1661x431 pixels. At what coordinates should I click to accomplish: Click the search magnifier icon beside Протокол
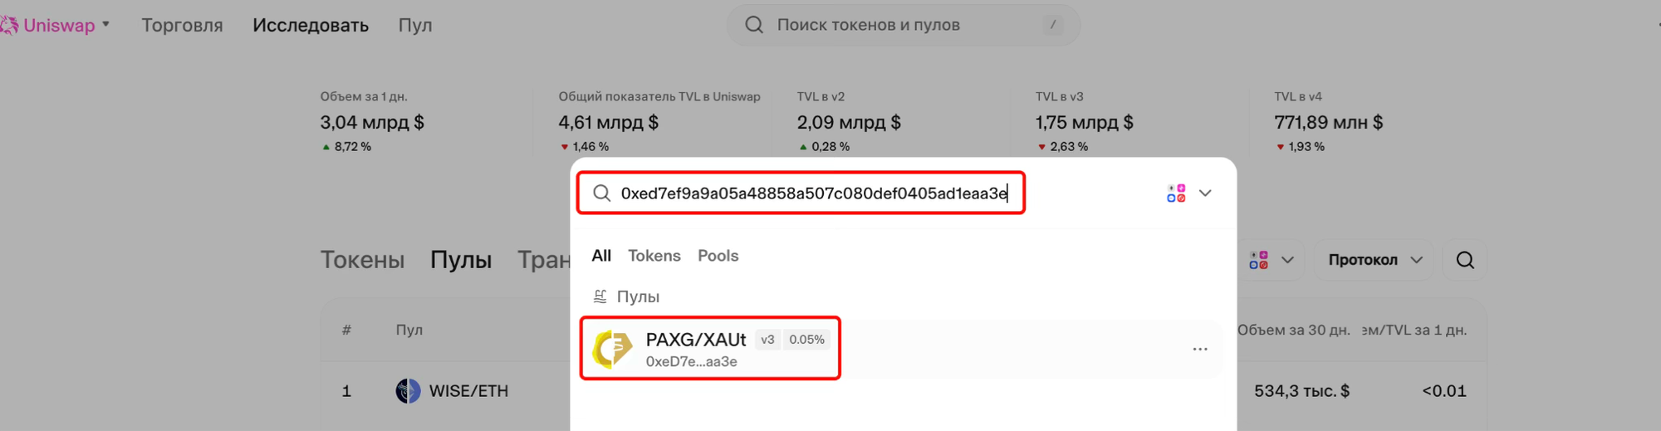pyautogui.click(x=1465, y=261)
